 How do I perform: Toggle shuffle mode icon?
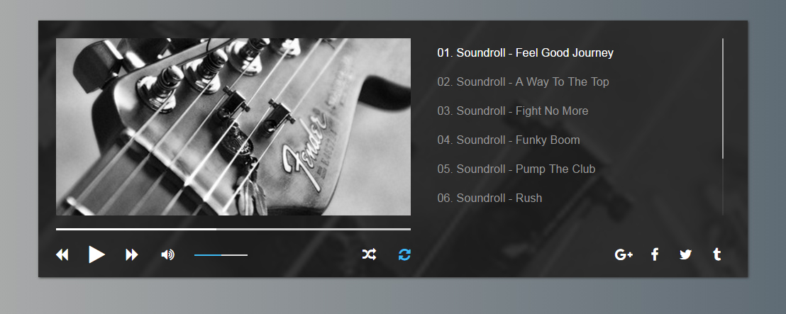click(x=369, y=255)
